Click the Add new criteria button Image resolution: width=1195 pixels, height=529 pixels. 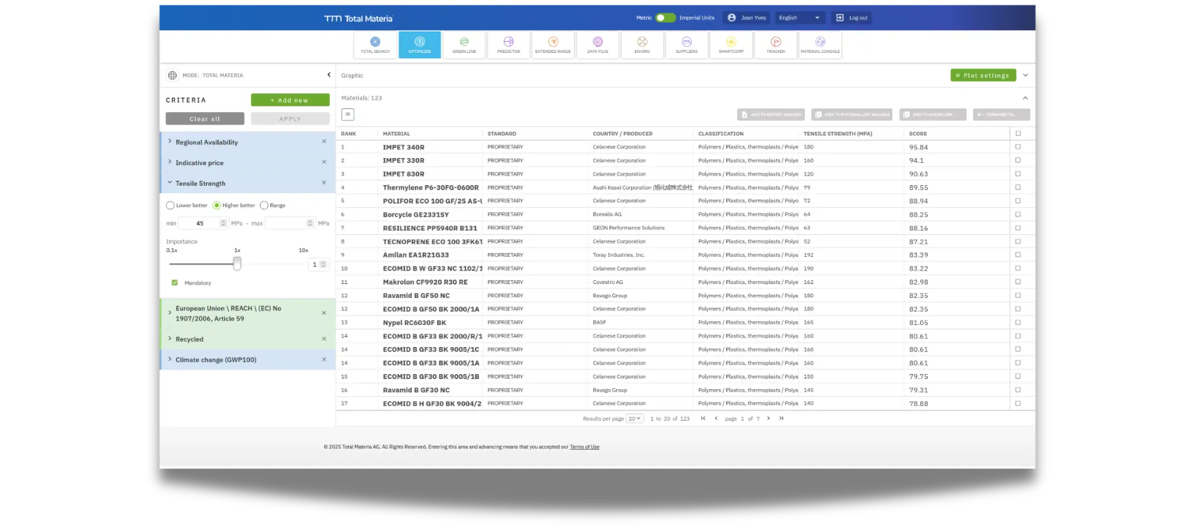point(290,100)
